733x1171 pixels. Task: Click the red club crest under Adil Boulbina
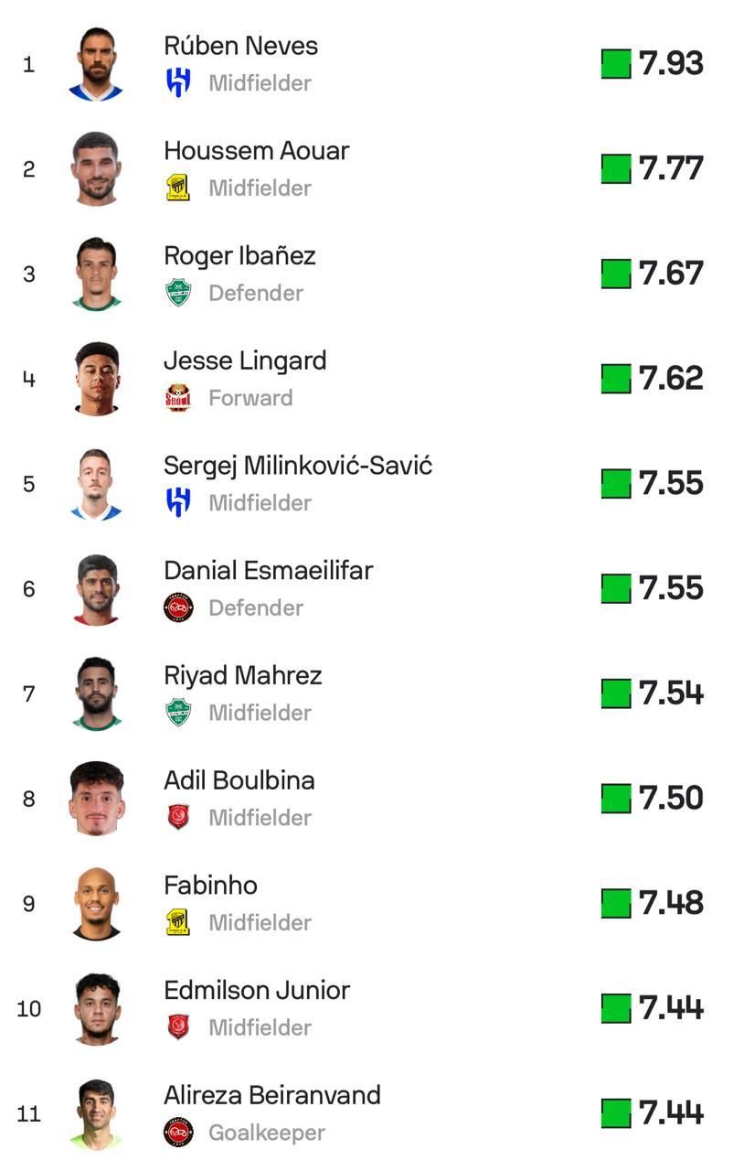(178, 817)
